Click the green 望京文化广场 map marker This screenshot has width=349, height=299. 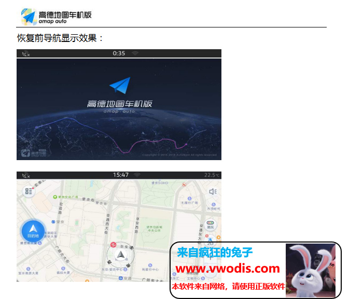54,197
